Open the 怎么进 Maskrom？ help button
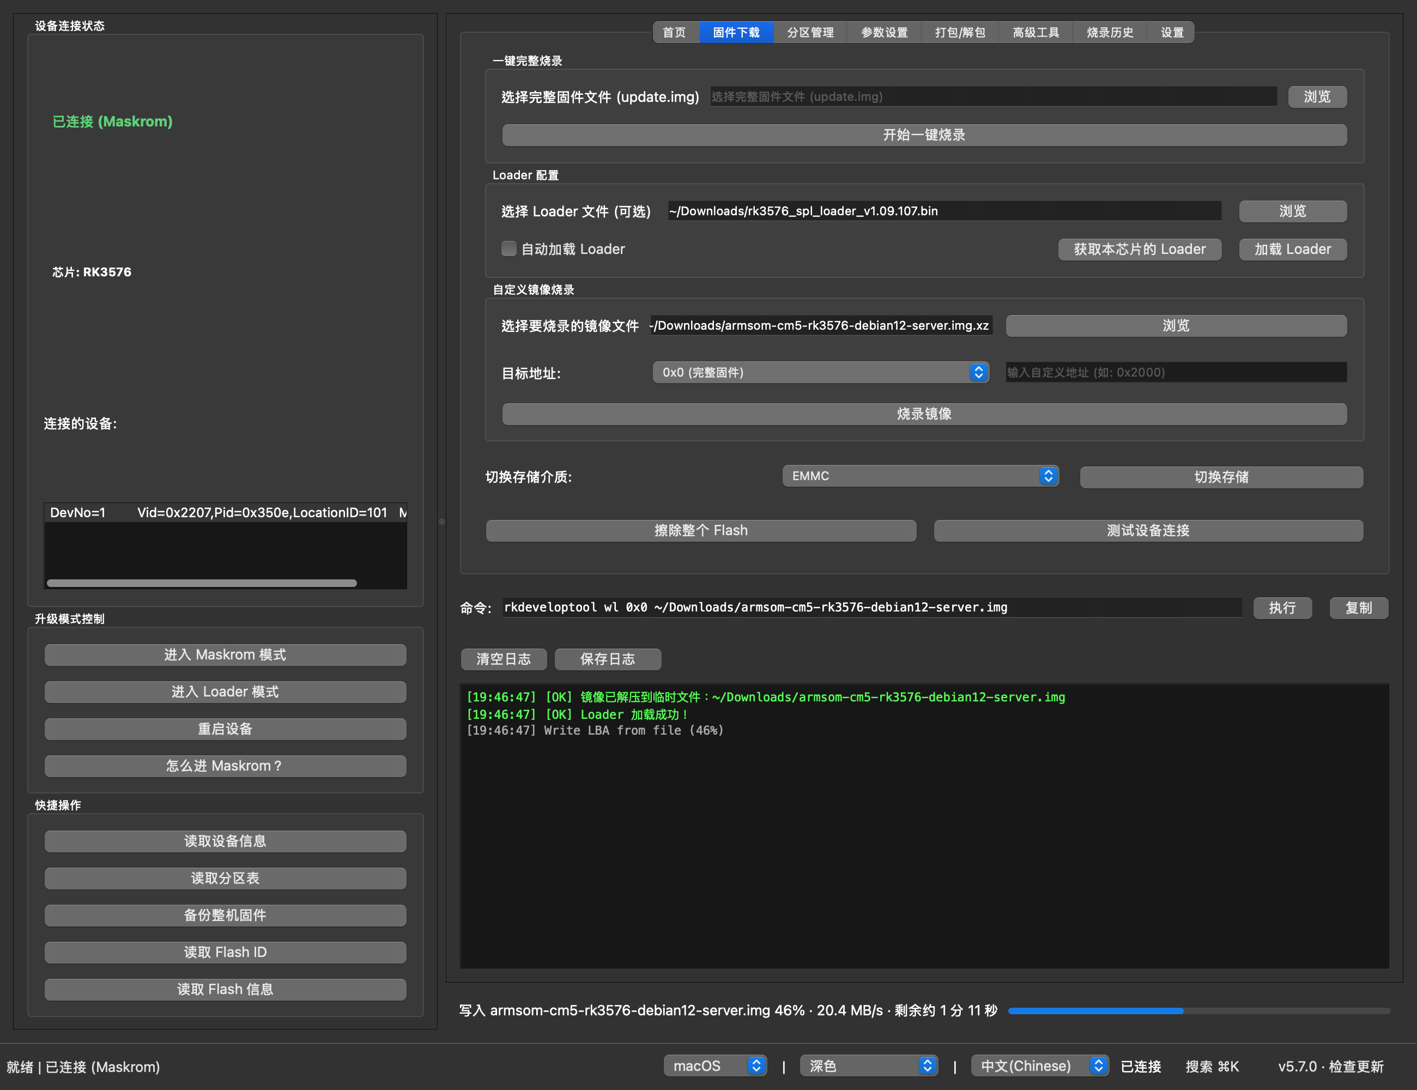This screenshot has width=1417, height=1090. pos(225,766)
